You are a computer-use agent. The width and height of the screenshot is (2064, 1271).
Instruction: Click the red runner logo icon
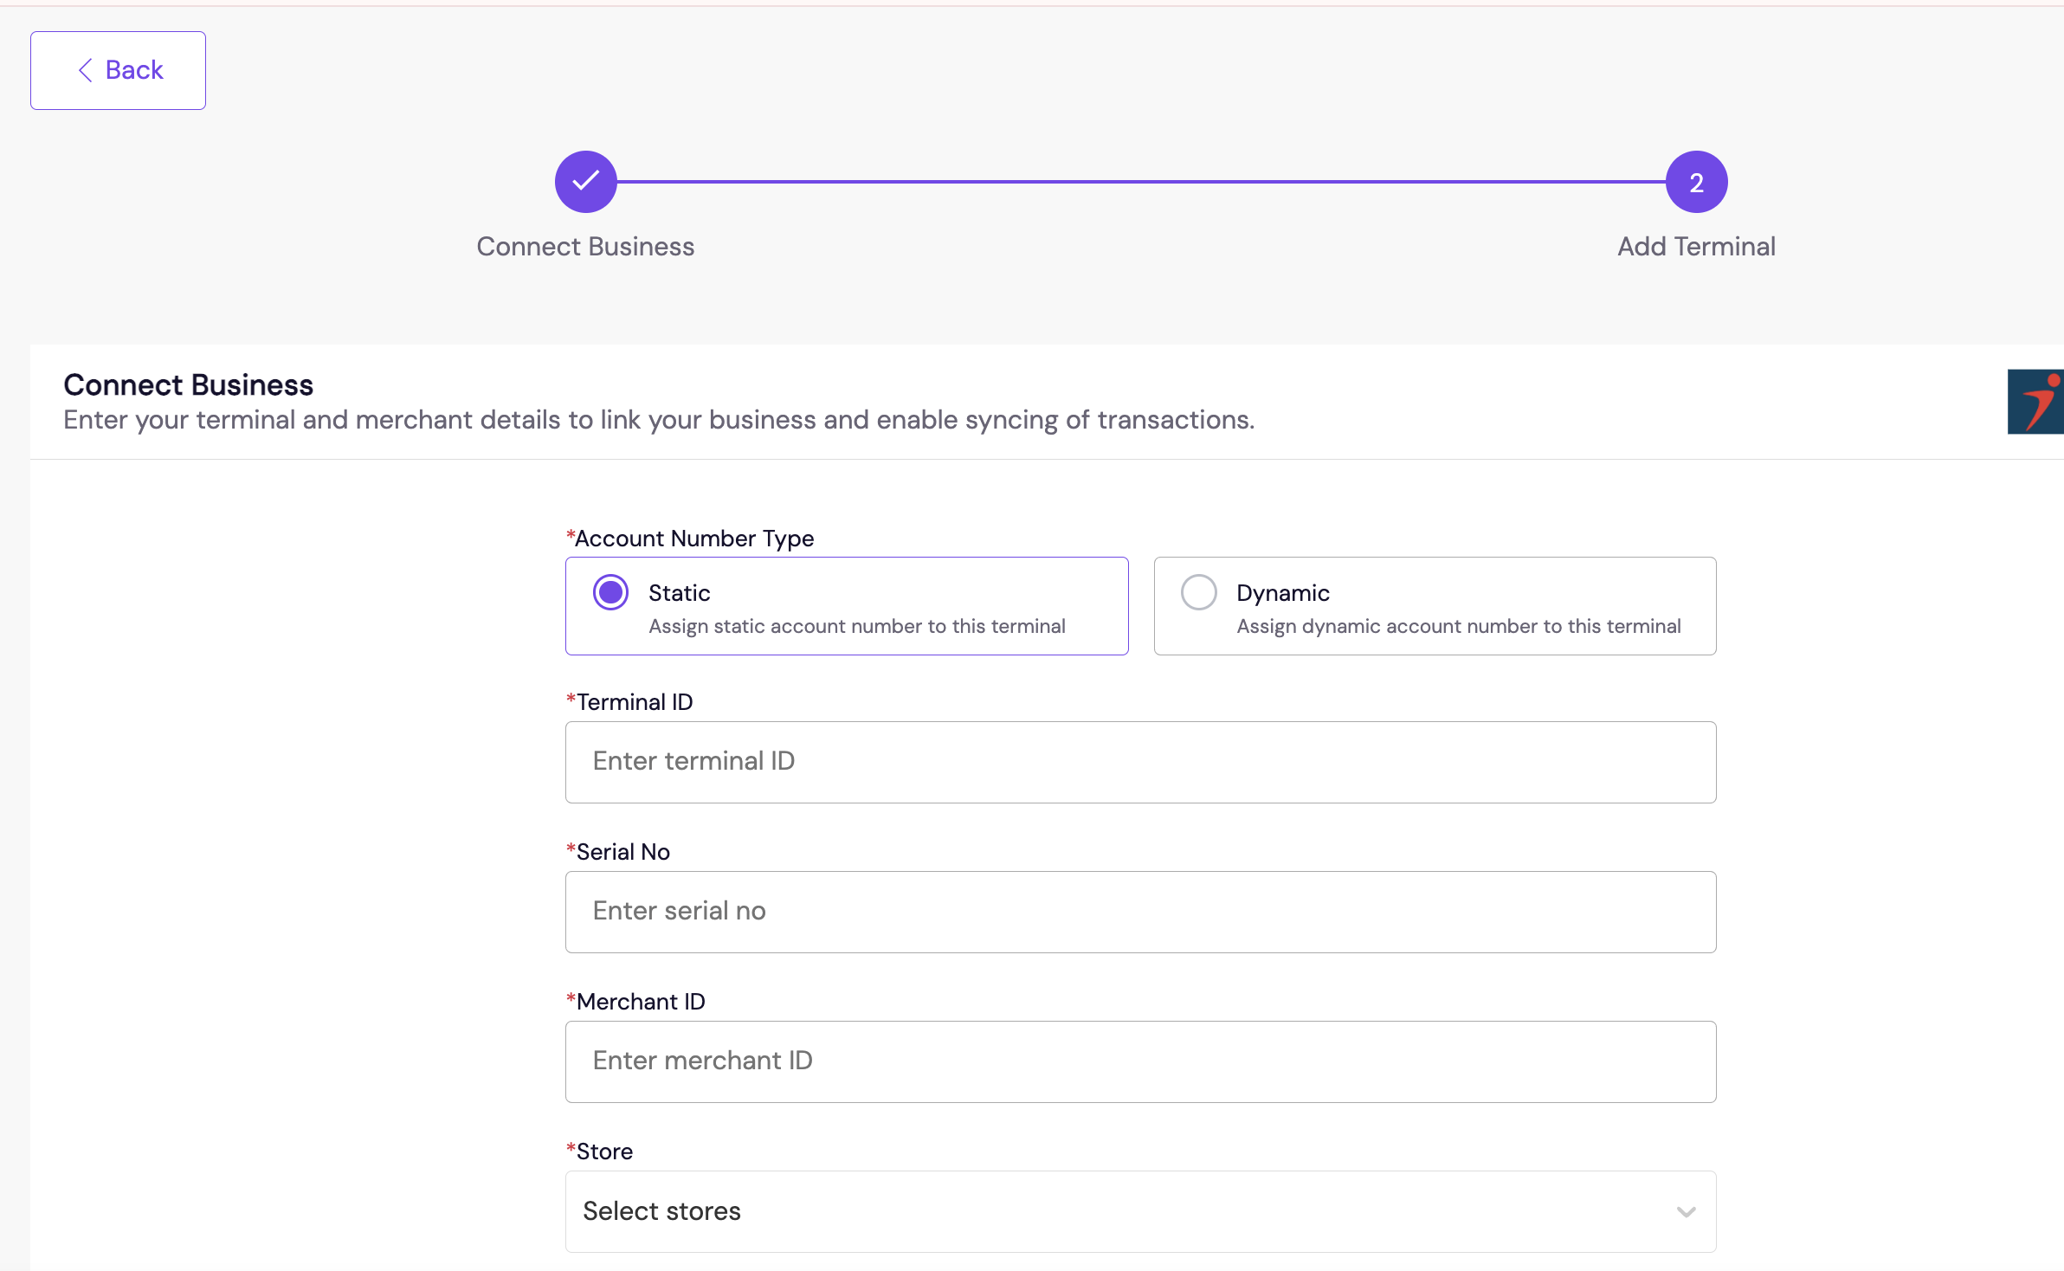click(2036, 402)
